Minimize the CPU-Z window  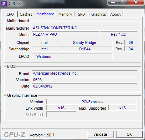pos(113,2)
